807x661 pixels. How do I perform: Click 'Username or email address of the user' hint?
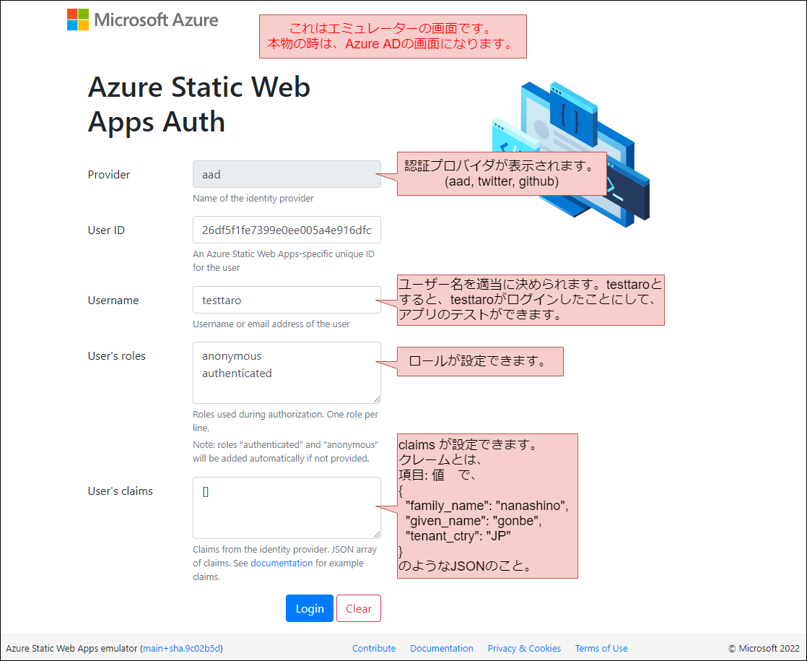(x=271, y=324)
